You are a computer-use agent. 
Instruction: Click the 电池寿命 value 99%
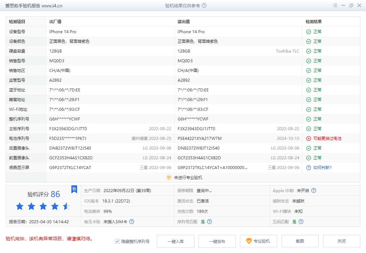tap(108, 212)
